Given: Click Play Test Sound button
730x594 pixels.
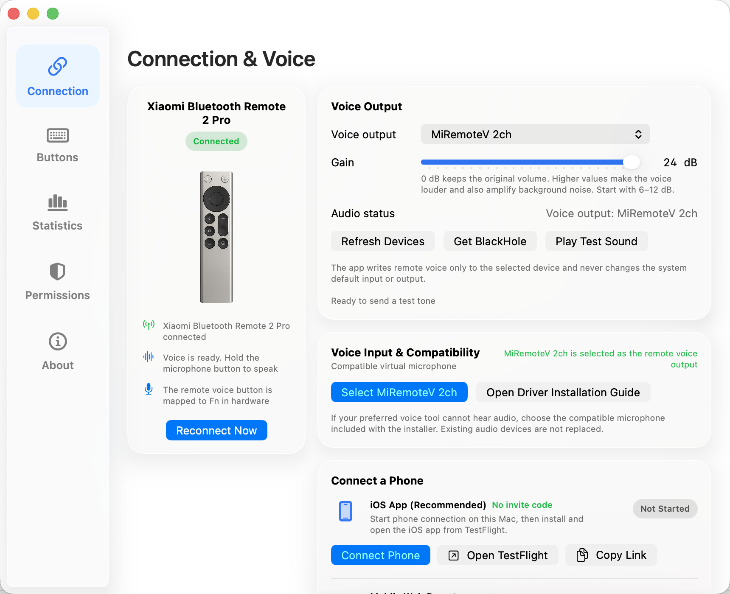Looking at the screenshot, I should coord(596,241).
